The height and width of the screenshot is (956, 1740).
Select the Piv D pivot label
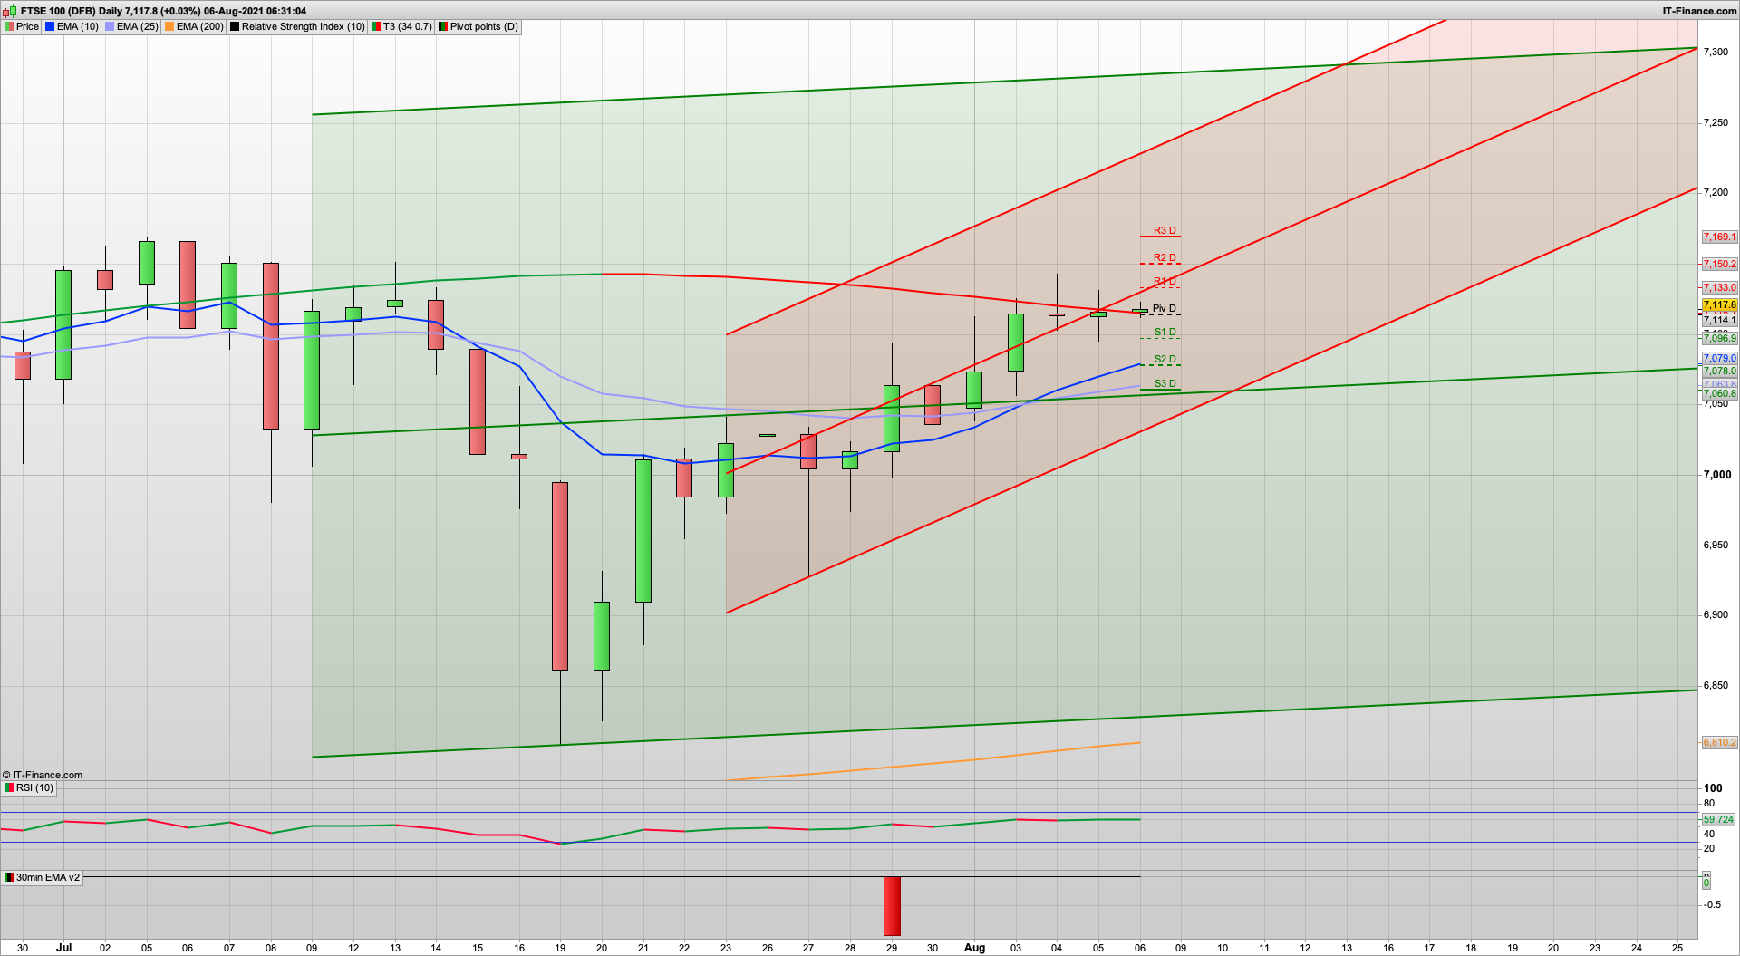[x=1165, y=308]
